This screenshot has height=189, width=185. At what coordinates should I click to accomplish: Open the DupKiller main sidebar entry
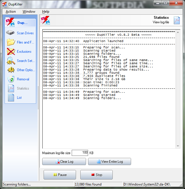(x=20, y=22)
